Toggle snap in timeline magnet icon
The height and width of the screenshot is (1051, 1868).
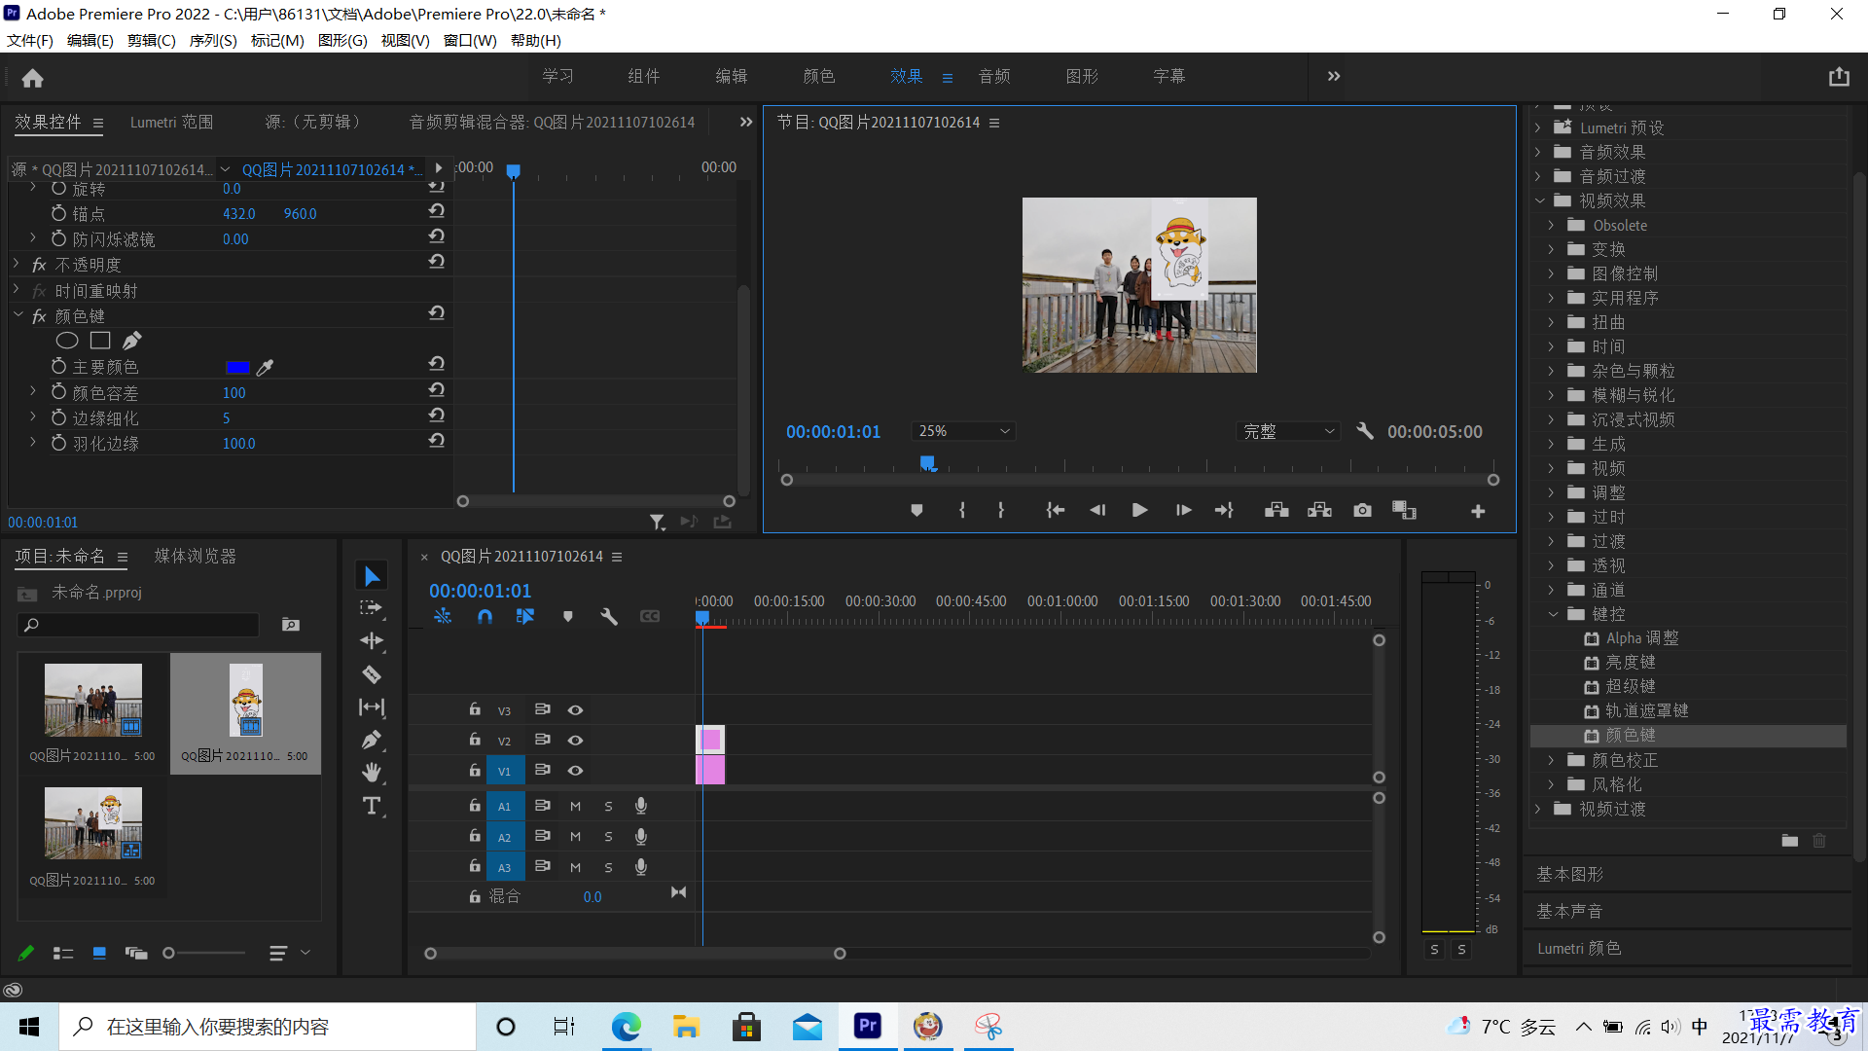(x=485, y=616)
